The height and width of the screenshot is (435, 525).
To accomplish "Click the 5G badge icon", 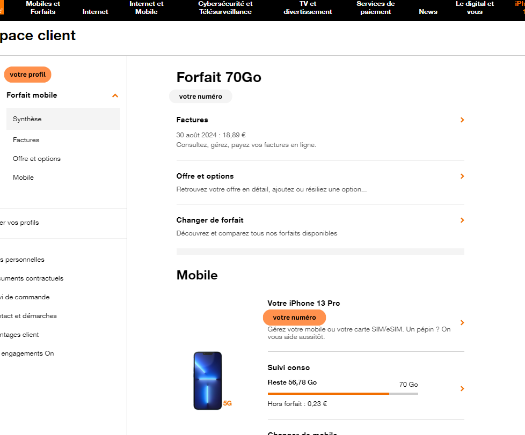I will [228, 403].
